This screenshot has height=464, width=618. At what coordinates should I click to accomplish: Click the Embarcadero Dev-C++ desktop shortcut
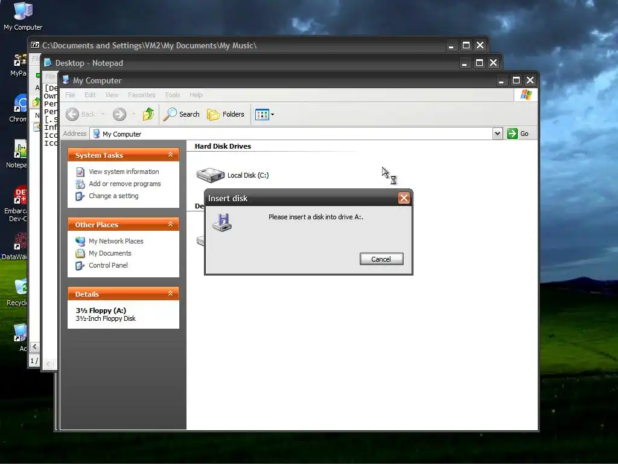(16, 204)
